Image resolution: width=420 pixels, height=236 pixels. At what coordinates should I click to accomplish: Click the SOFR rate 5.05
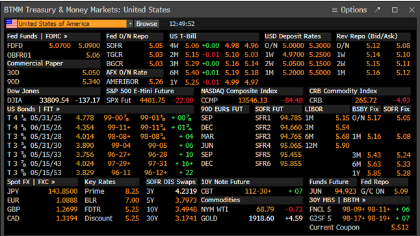(156, 45)
